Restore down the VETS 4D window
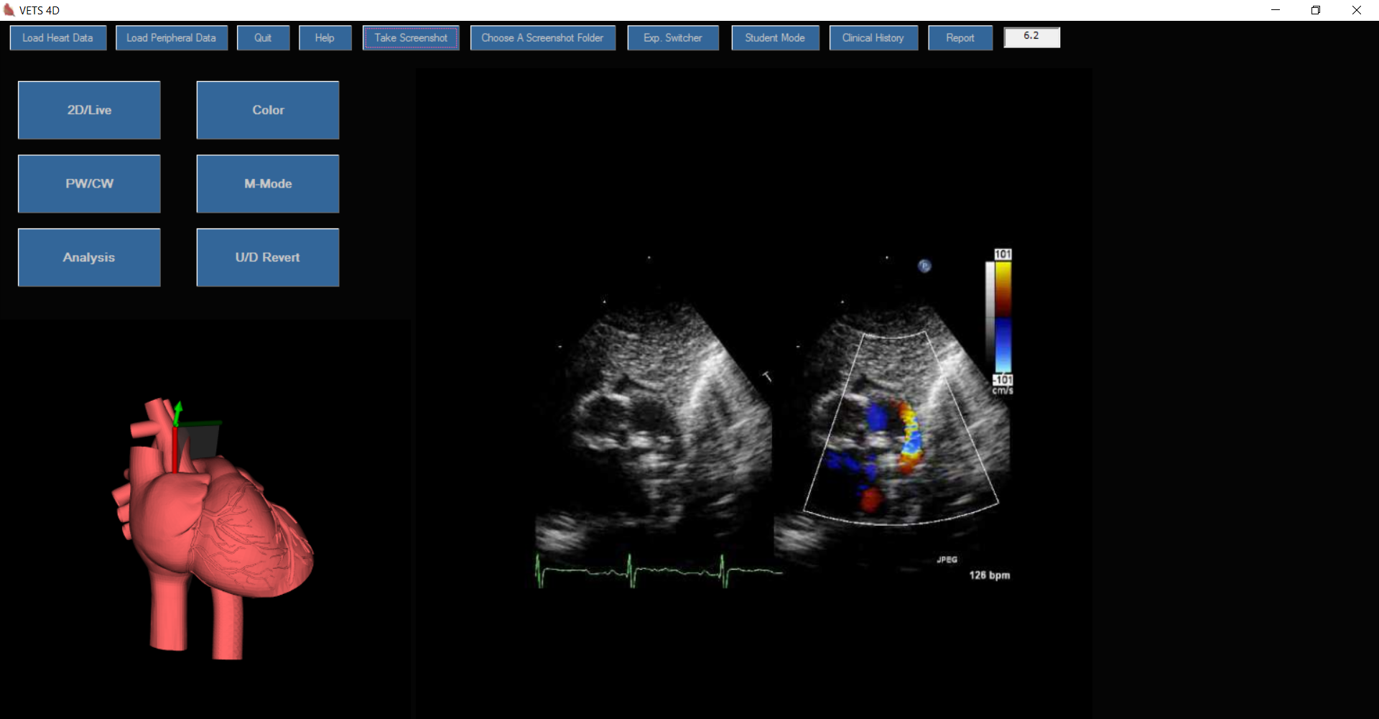The width and height of the screenshot is (1379, 719). [1316, 10]
